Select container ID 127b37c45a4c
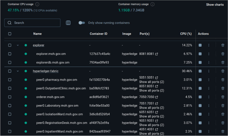 click(x=100, y=54)
